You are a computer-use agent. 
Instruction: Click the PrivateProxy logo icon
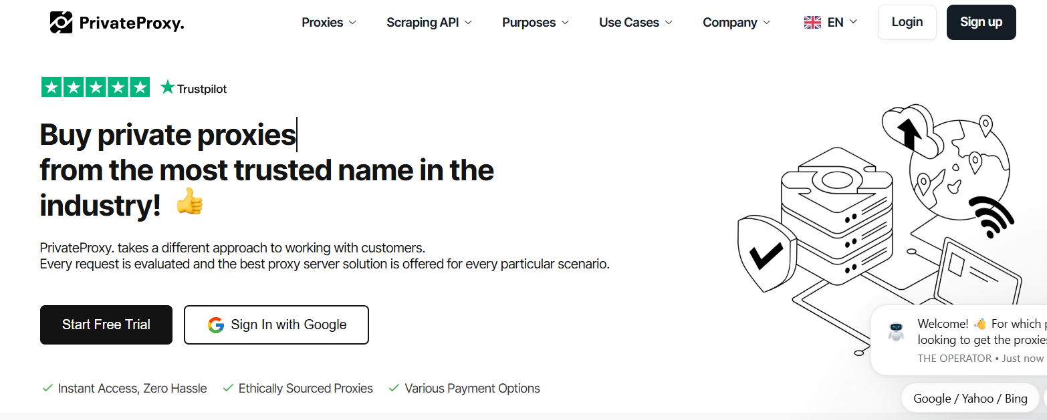(61, 22)
